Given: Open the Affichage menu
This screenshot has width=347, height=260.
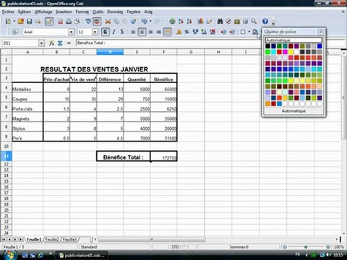Looking at the screenshot, I should pos(43,12).
